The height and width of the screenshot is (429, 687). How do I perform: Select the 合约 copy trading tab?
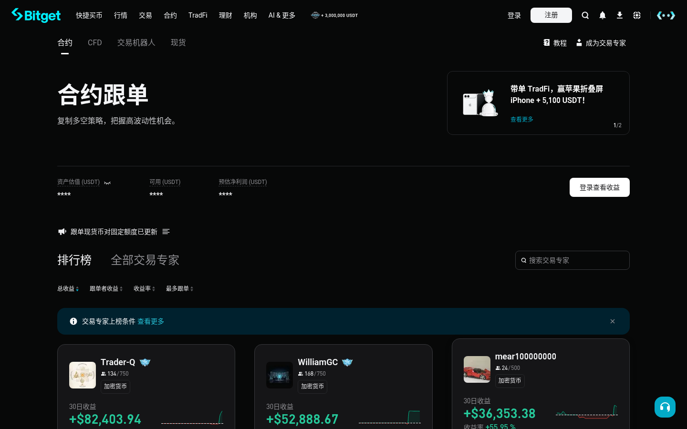tap(65, 42)
